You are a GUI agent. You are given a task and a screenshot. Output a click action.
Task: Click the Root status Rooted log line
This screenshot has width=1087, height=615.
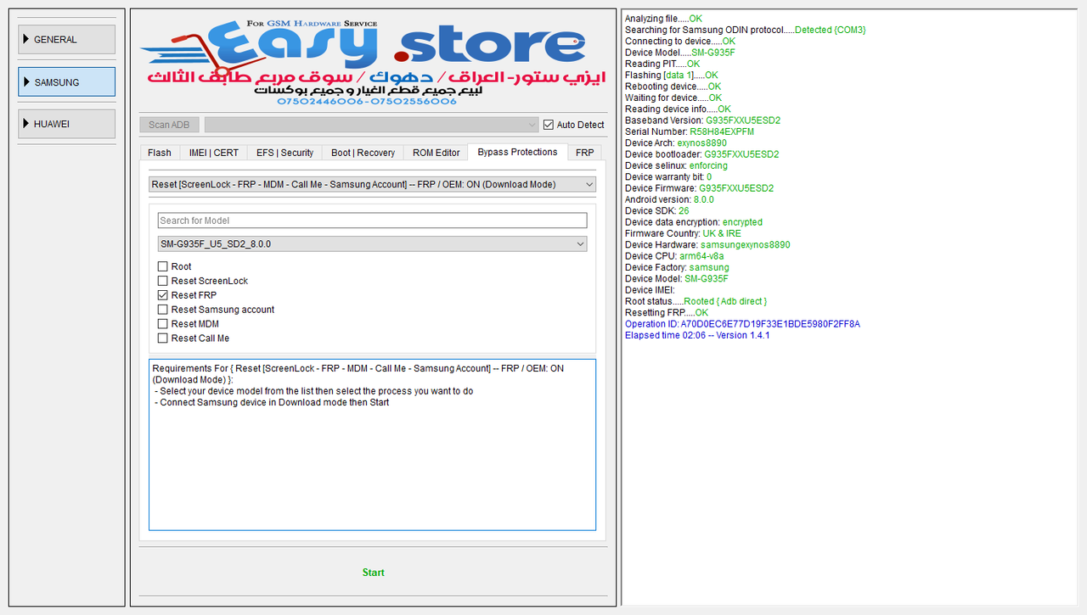[x=696, y=301]
